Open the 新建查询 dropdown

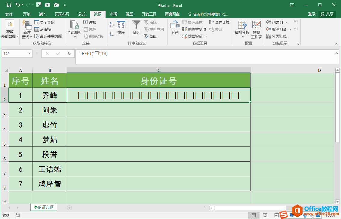27,29
